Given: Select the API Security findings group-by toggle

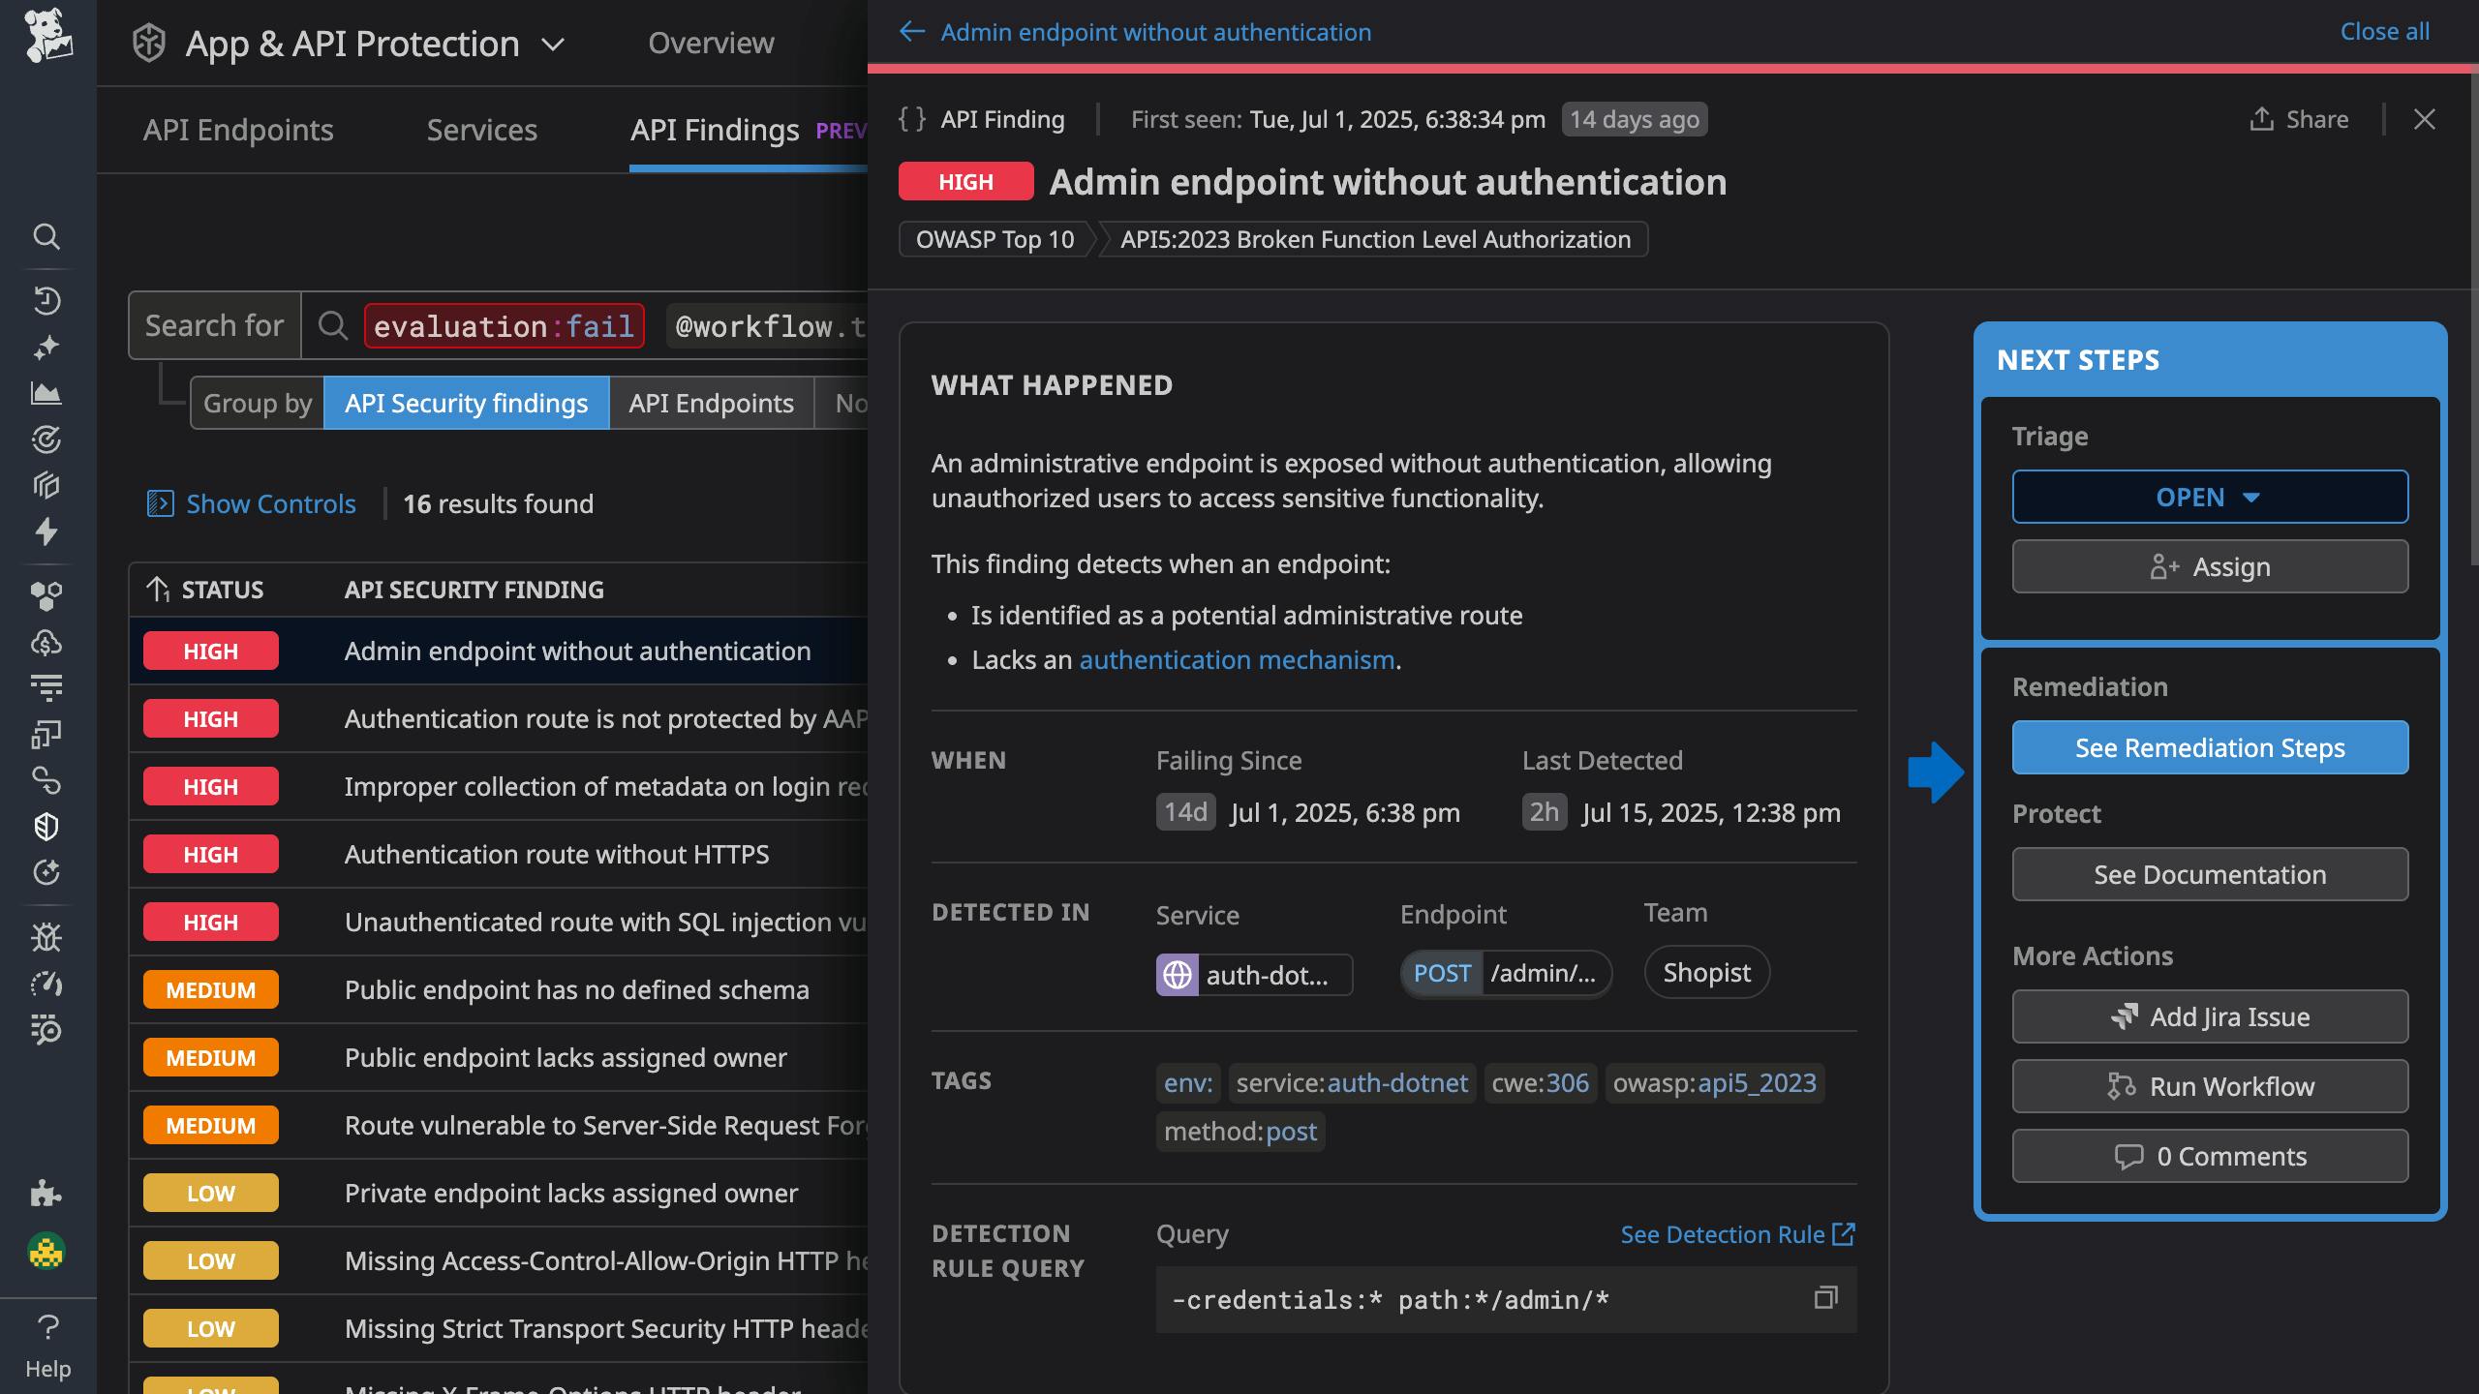Looking at the screenshot, I should coord(465,403).
